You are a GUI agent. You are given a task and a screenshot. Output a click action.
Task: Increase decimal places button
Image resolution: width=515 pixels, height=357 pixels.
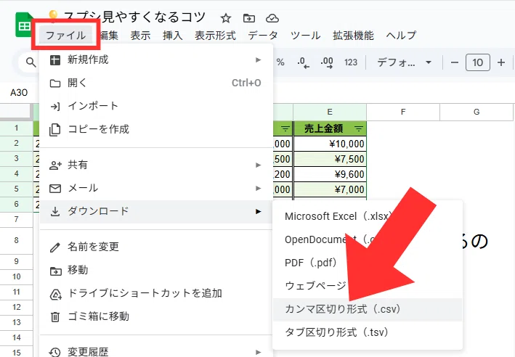327,62
